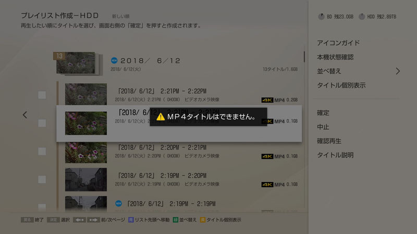
Task: Select 確認再生 in the side menu
Action: 329,141
